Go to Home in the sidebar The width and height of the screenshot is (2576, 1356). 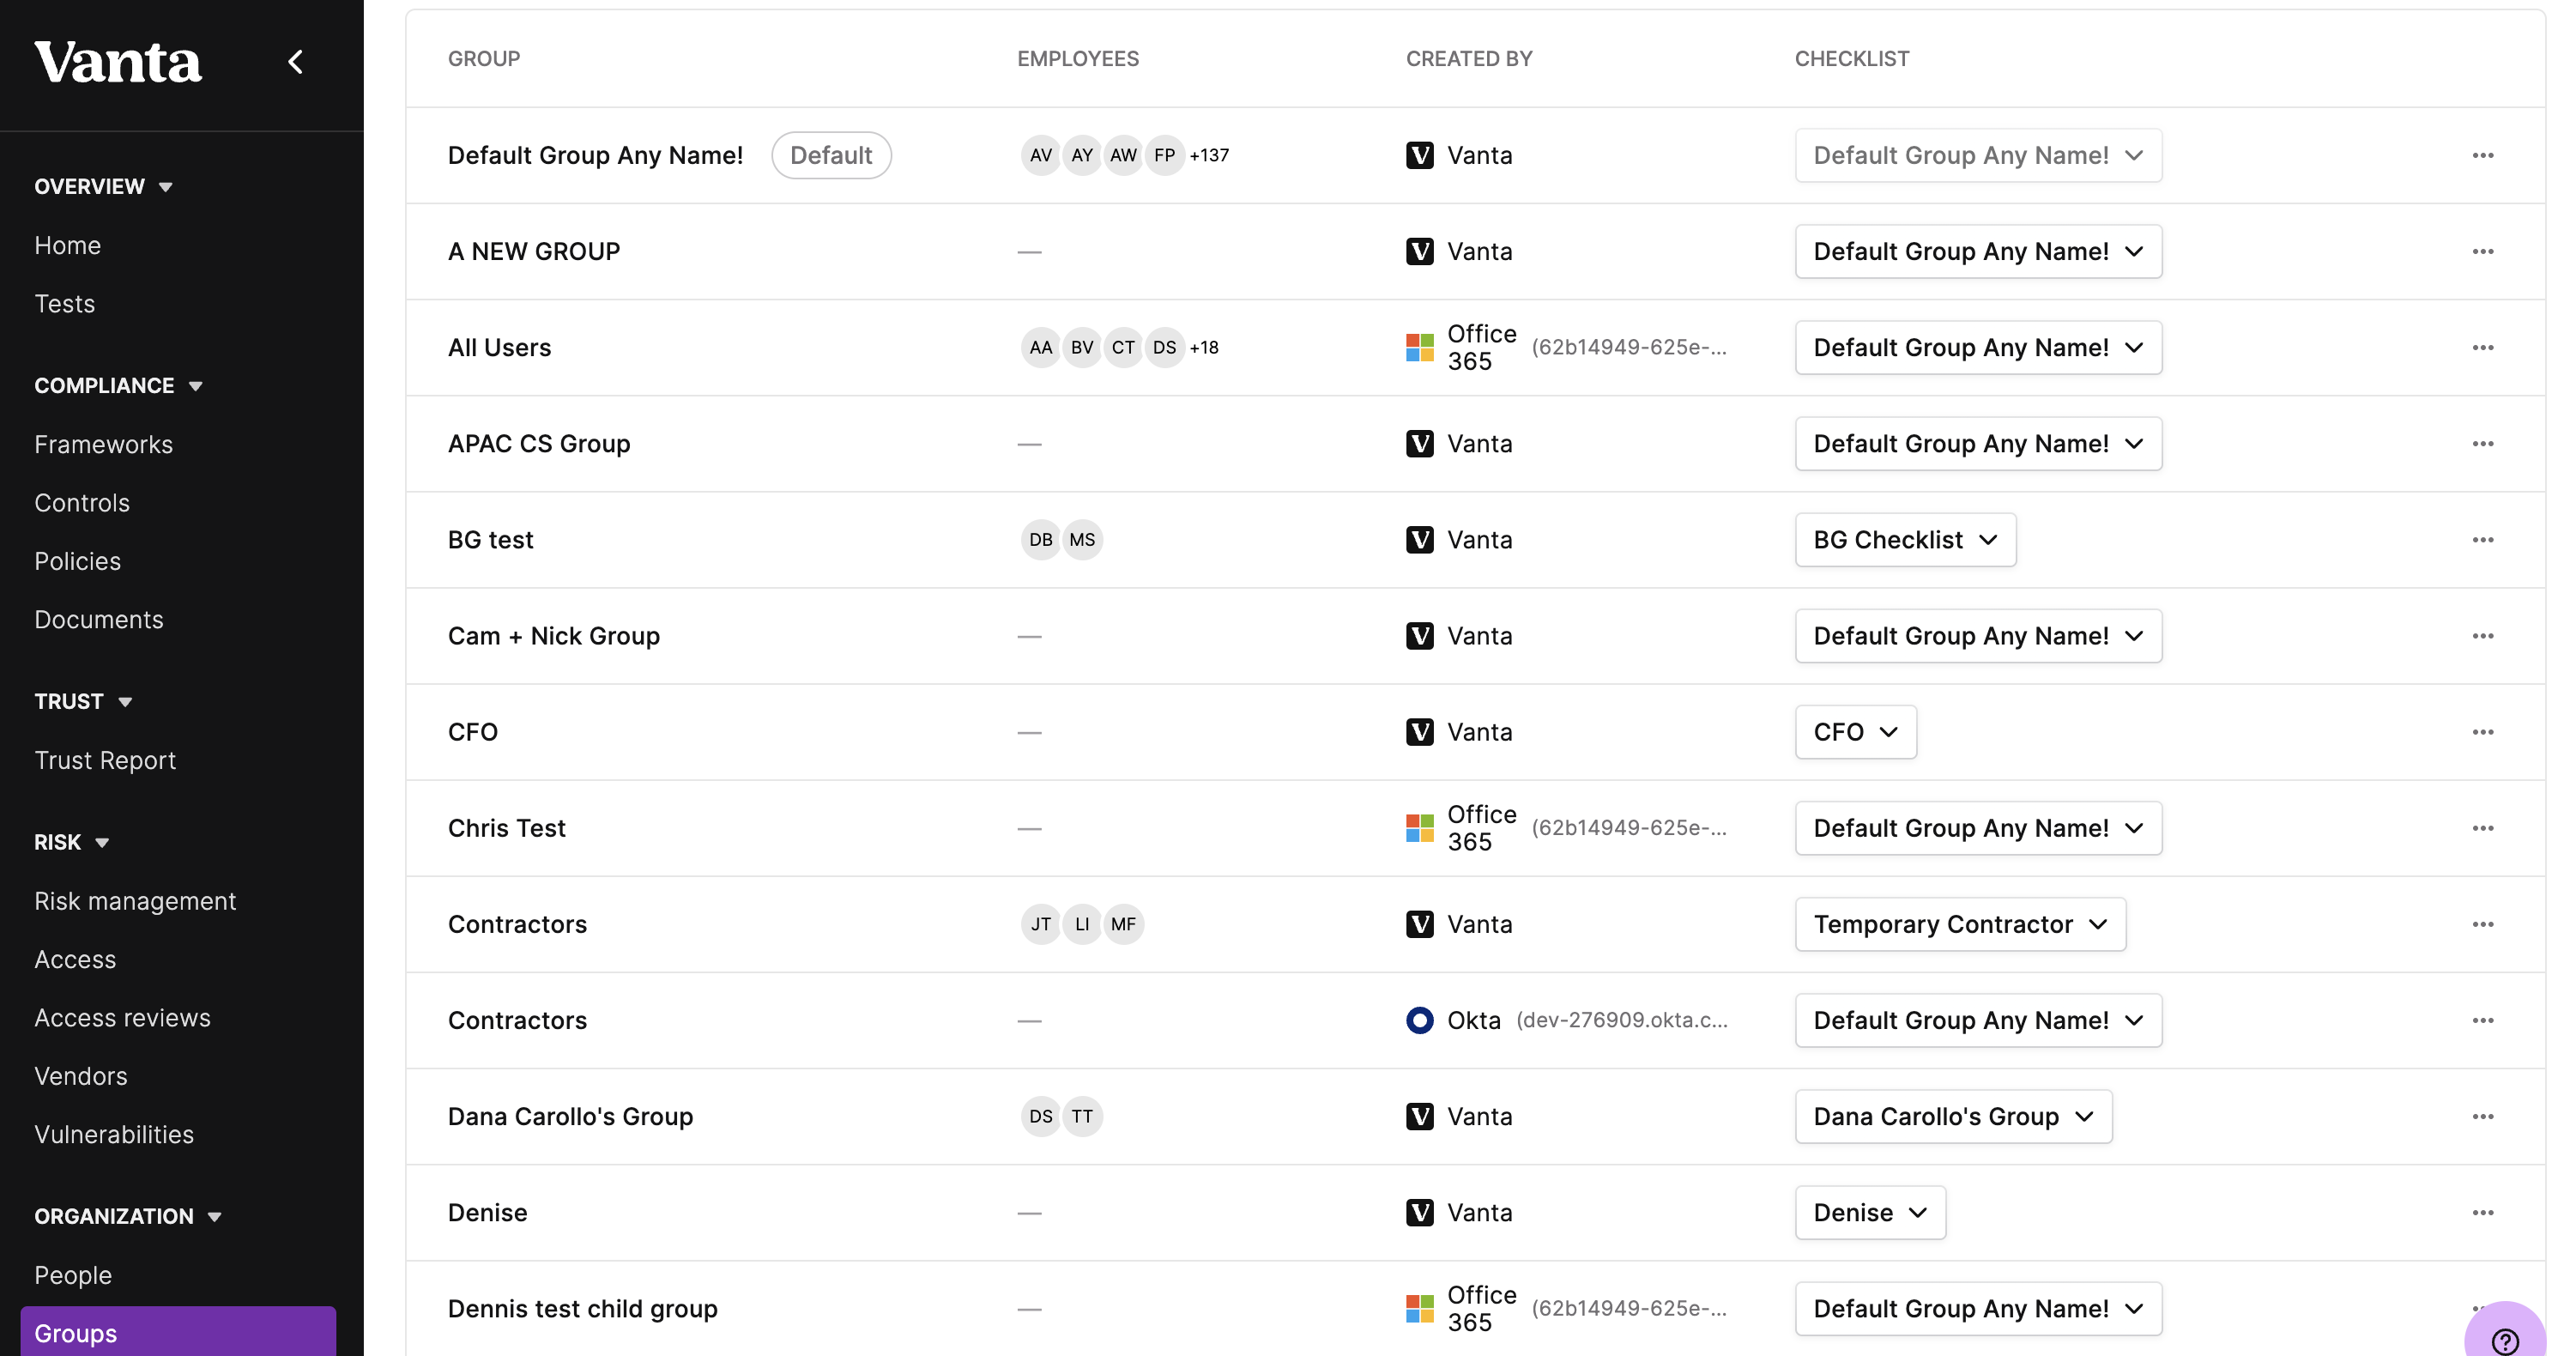67,246
